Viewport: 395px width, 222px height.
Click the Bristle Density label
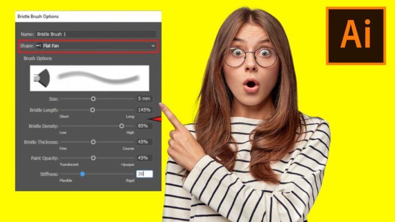tap(43, 126)
